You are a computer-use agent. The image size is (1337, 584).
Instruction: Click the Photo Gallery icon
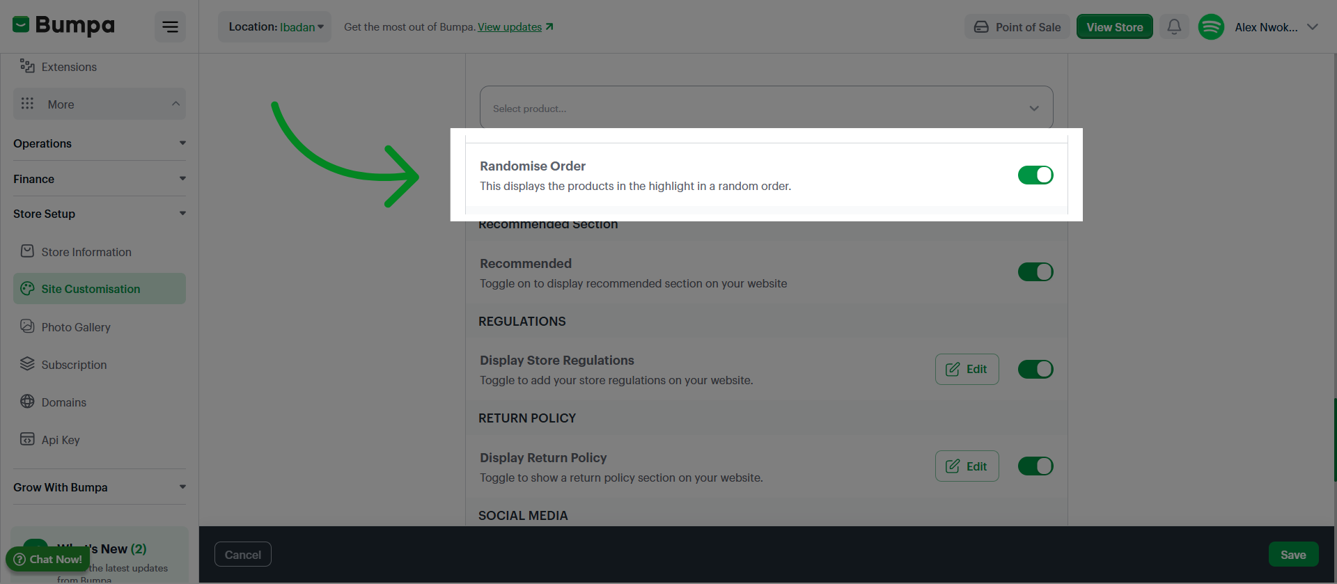[x=27, y=326]
